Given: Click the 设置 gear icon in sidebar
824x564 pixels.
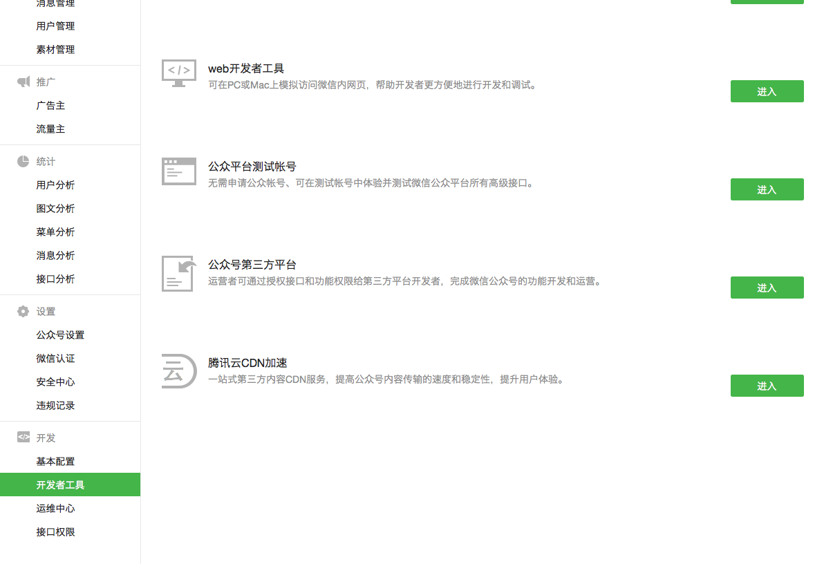Looking at the screenshot, I should point(24,312).
